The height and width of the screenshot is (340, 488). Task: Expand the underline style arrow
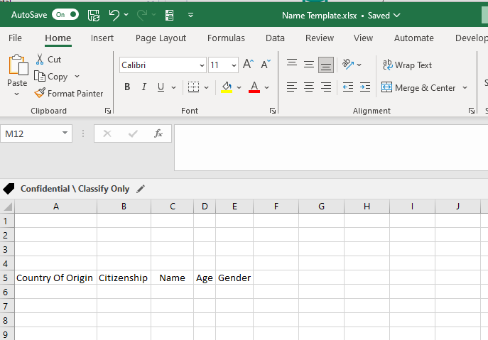point(173,88)
